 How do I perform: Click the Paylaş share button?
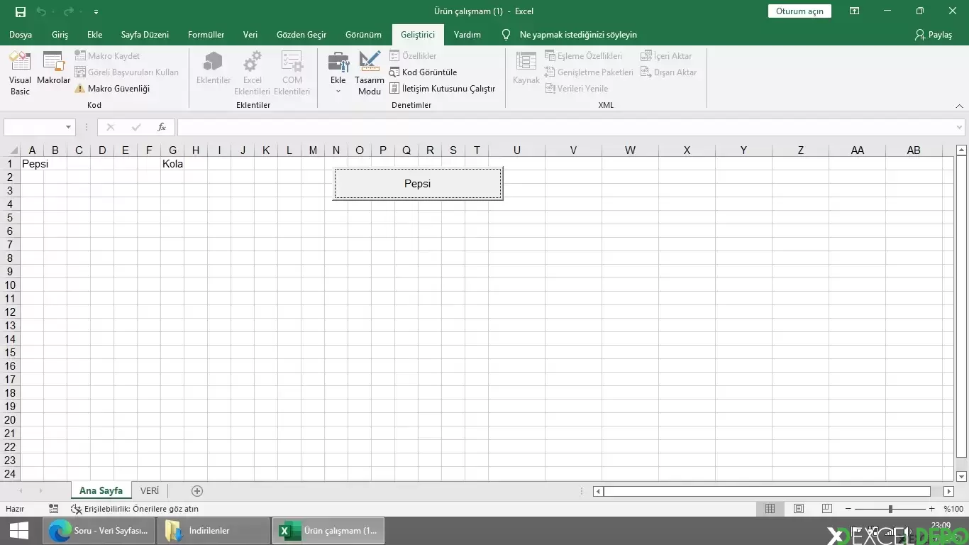point(934,35)
